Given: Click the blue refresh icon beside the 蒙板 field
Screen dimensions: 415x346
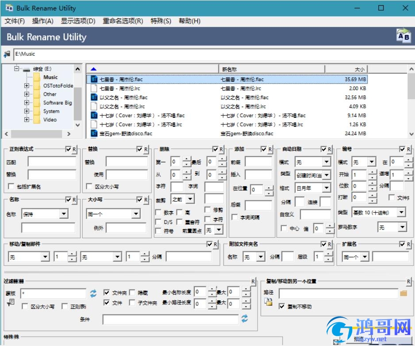Looking at the screenshot, I should pyautogui.click(x=93, y=293).
